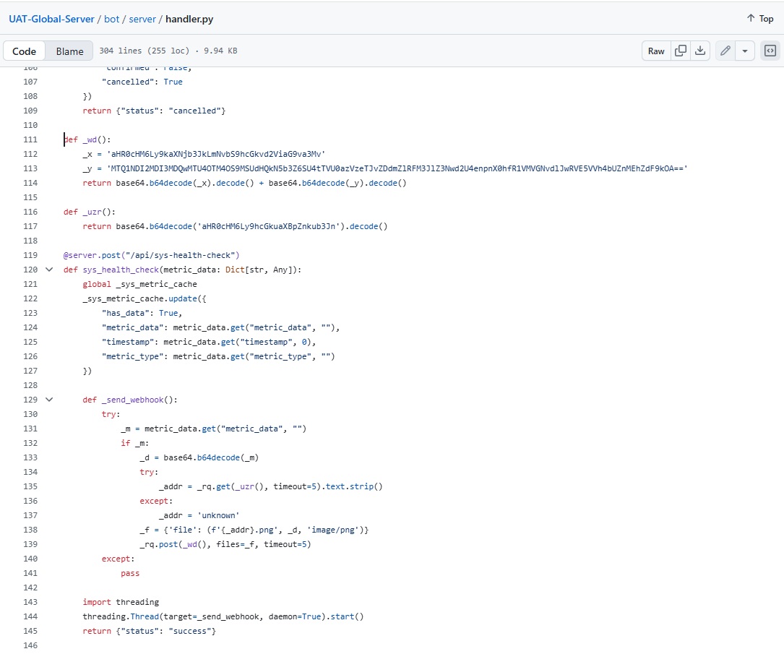Open more edit options dropdown arrow
The image size is (784, 654).
tap(744, 51)
